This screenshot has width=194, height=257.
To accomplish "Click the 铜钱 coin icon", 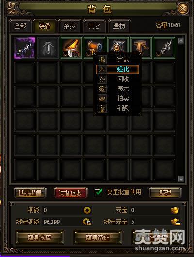I will (x=87, y=210).
